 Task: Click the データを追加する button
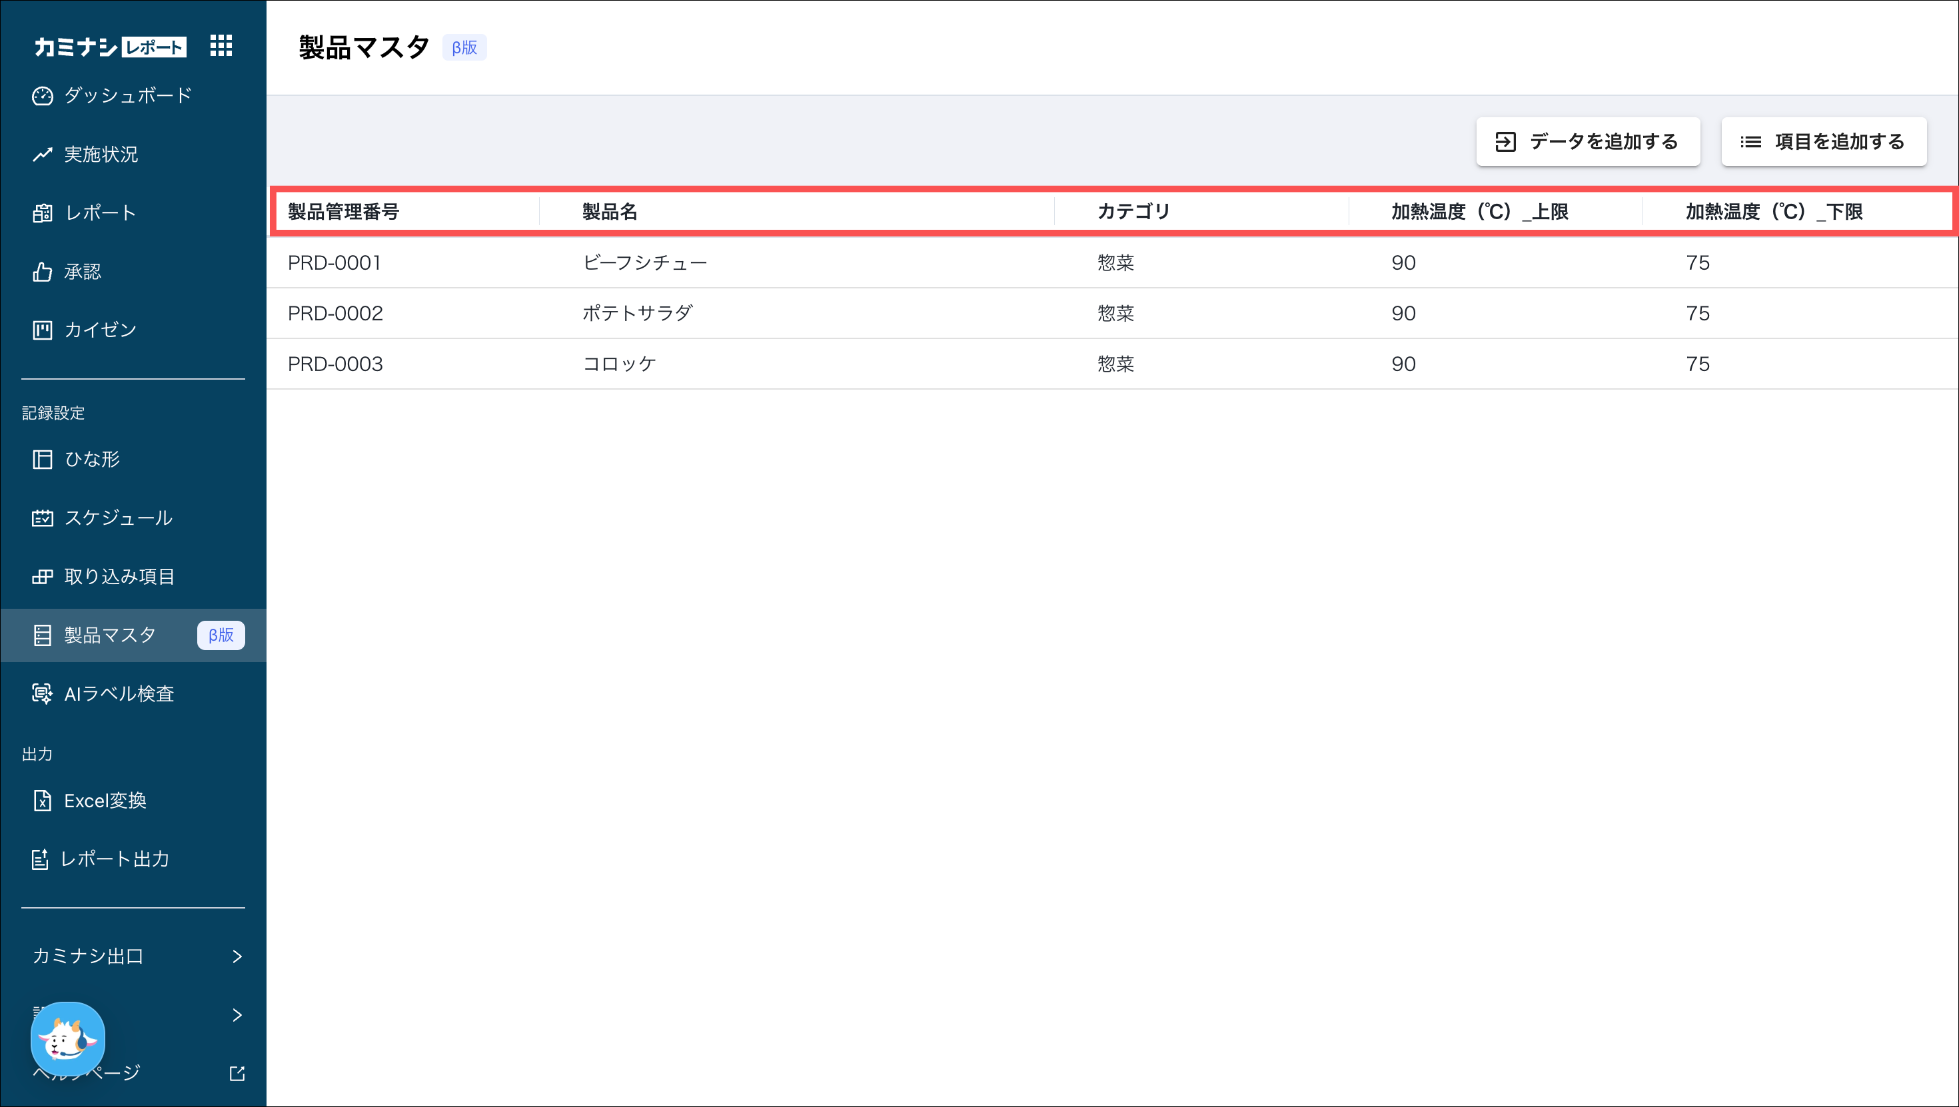1588,141
